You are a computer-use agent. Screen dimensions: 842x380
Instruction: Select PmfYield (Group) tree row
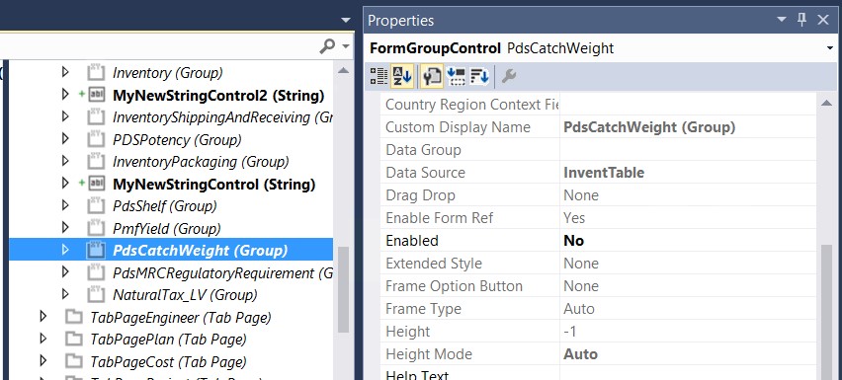[x=167, y=229]
